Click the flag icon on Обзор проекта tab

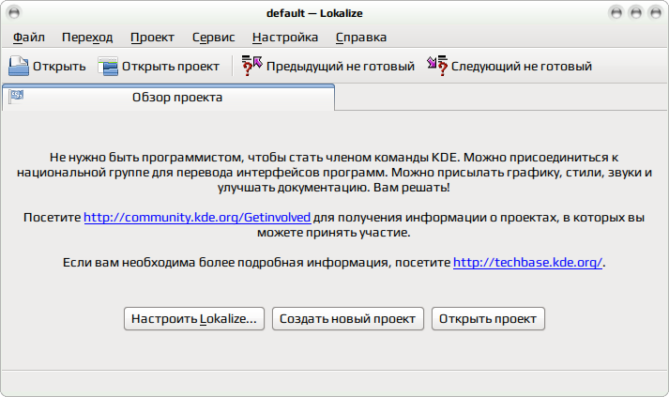tap(17, 96)
